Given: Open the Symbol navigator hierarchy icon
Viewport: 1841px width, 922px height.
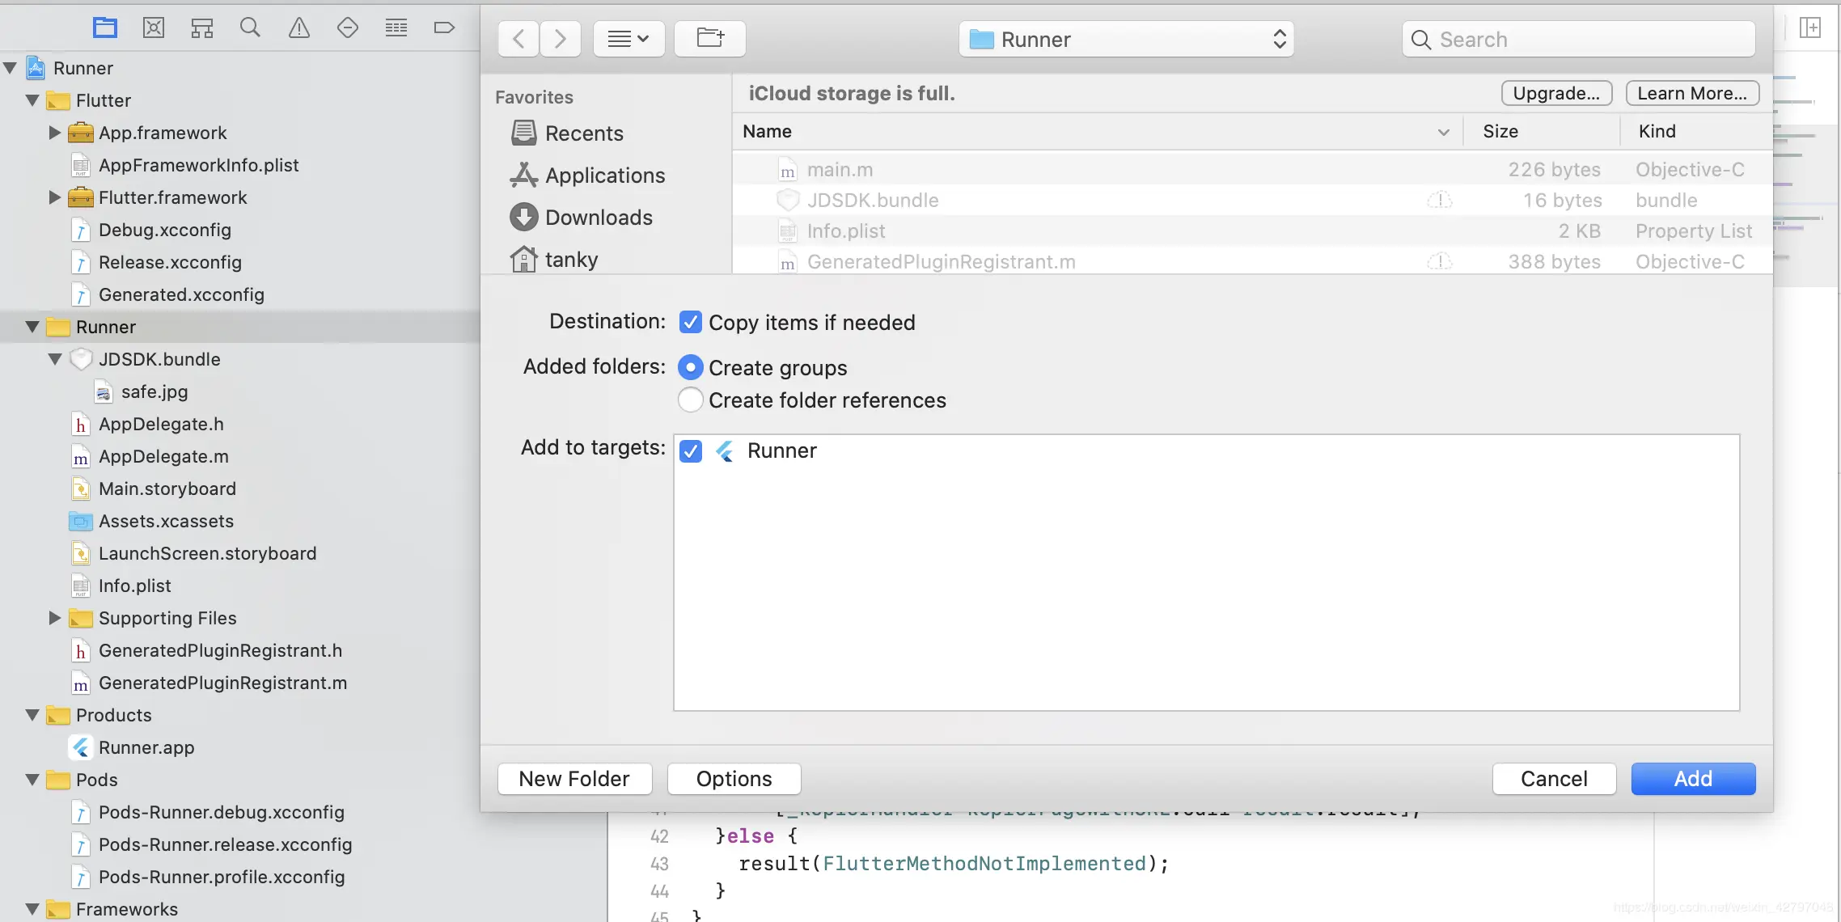Looking at the screenshot, I should pos(202,28).
